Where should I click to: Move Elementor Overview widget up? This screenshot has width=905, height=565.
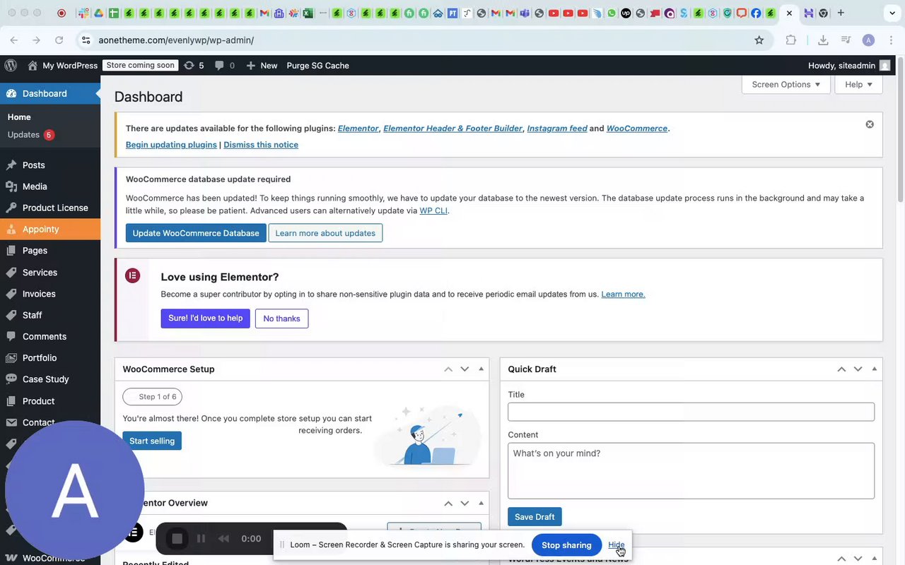click(448, 503)
